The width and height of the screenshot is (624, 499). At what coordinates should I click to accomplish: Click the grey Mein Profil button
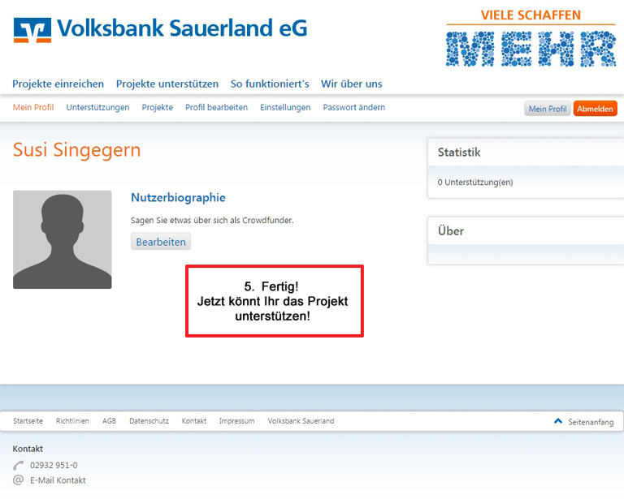[548, 109]
